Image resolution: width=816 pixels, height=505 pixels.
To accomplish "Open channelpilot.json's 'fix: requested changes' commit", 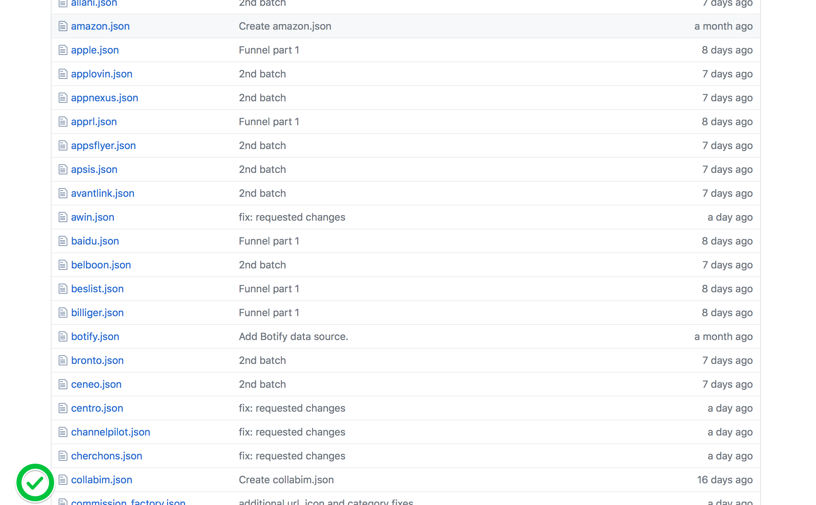I will tap(292, 432).
